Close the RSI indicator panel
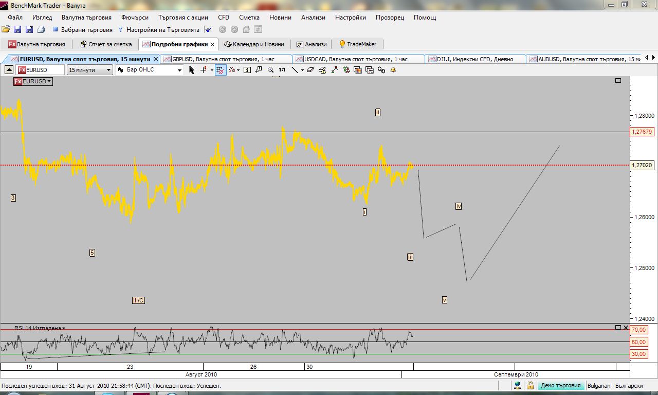658x395 pixels. tap(626, 328)
